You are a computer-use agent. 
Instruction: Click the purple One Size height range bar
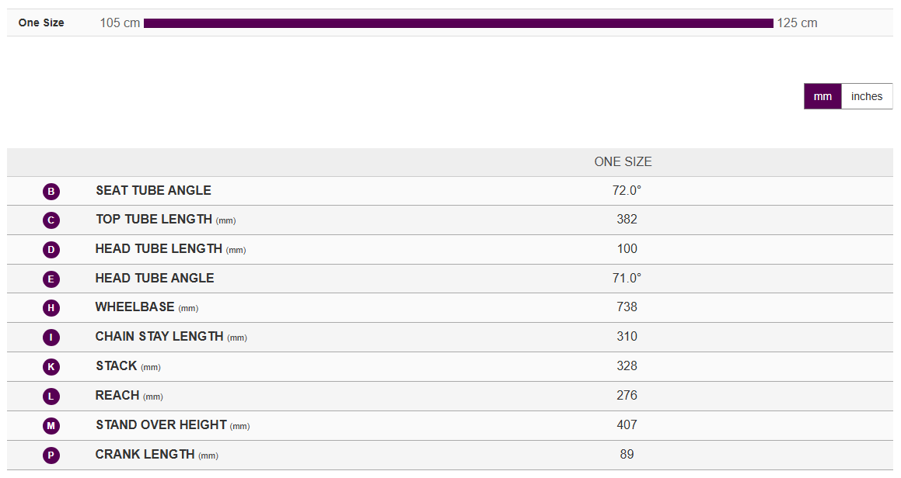coord(459,23)
